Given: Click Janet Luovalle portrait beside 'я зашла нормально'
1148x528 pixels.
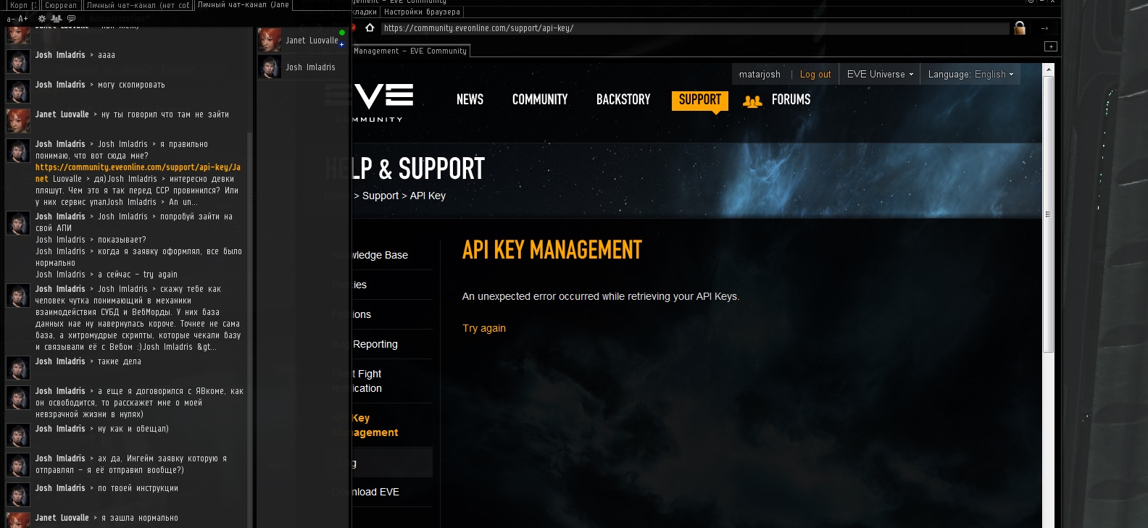Looking at the screenshot, I should click(18, 520).
